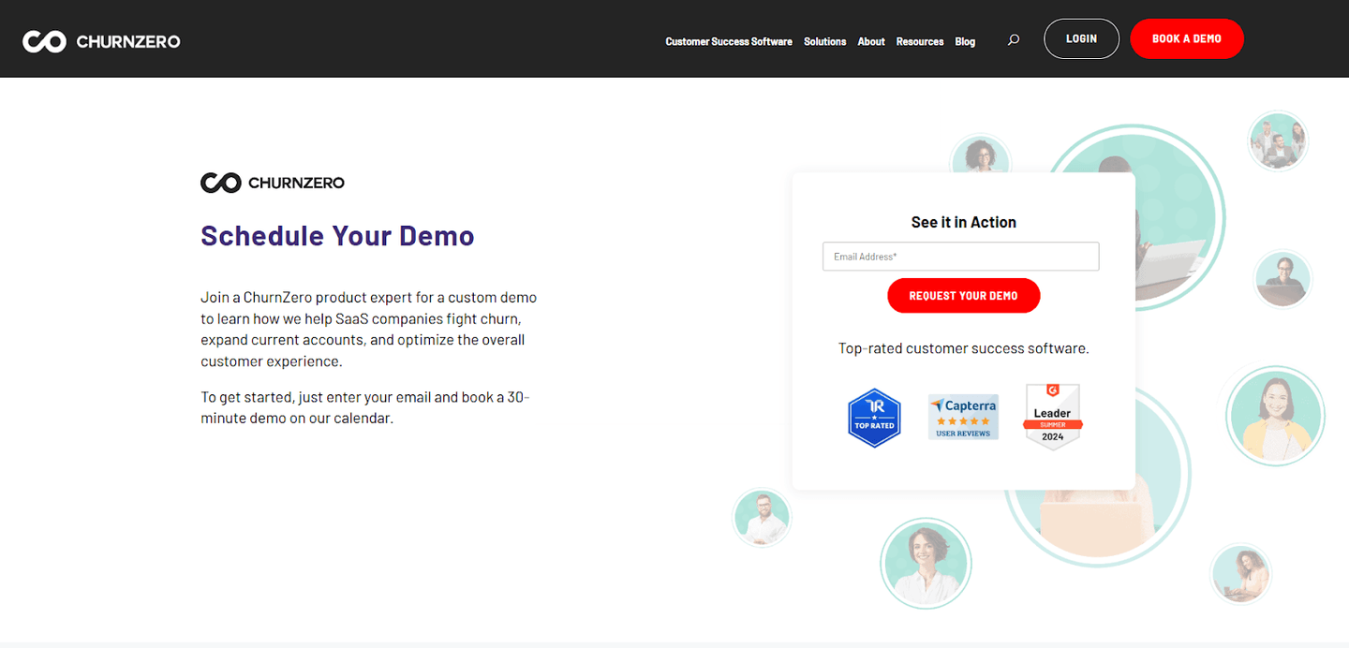Open the About menu

871,41
